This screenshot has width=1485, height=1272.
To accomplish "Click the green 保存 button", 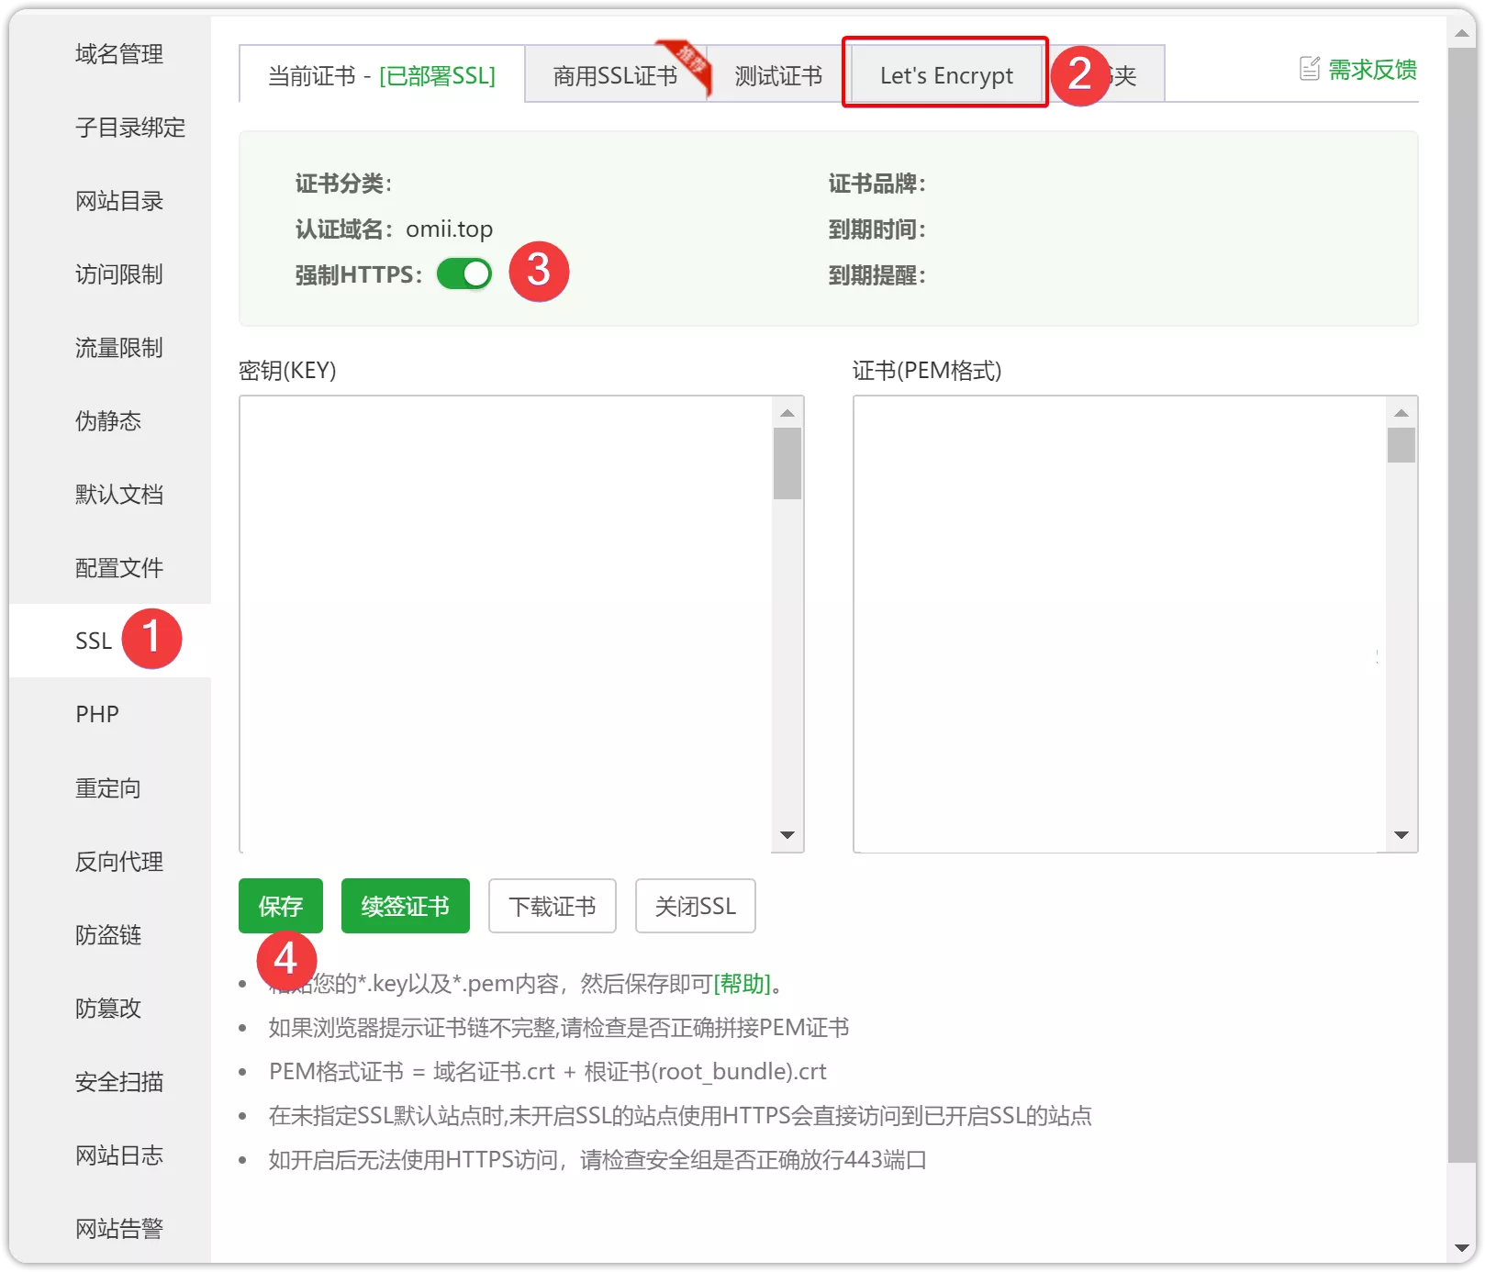I will coord(280,906).
